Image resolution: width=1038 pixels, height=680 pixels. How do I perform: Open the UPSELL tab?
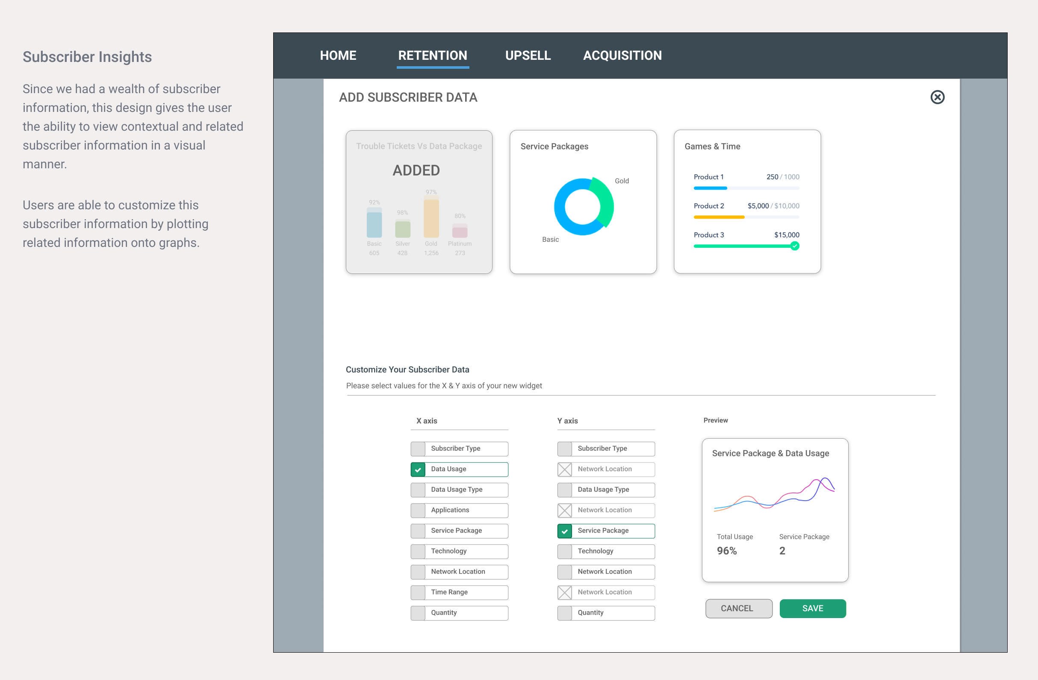528,56
